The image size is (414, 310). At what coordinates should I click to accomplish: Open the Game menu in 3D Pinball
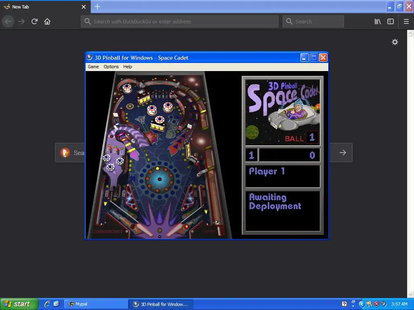tap(93, 67)
